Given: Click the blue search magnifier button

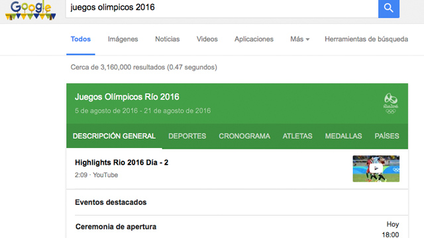Looking at the screenshot, I should (x=389, y=9).
